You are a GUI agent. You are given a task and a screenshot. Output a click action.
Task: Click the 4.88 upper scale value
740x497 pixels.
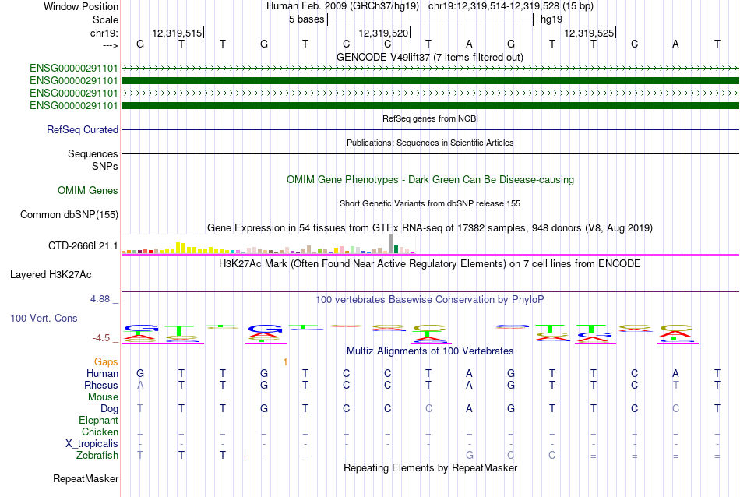100,299
